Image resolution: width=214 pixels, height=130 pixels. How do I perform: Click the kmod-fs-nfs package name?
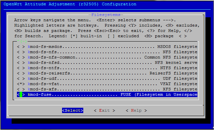tap(42, 52)
